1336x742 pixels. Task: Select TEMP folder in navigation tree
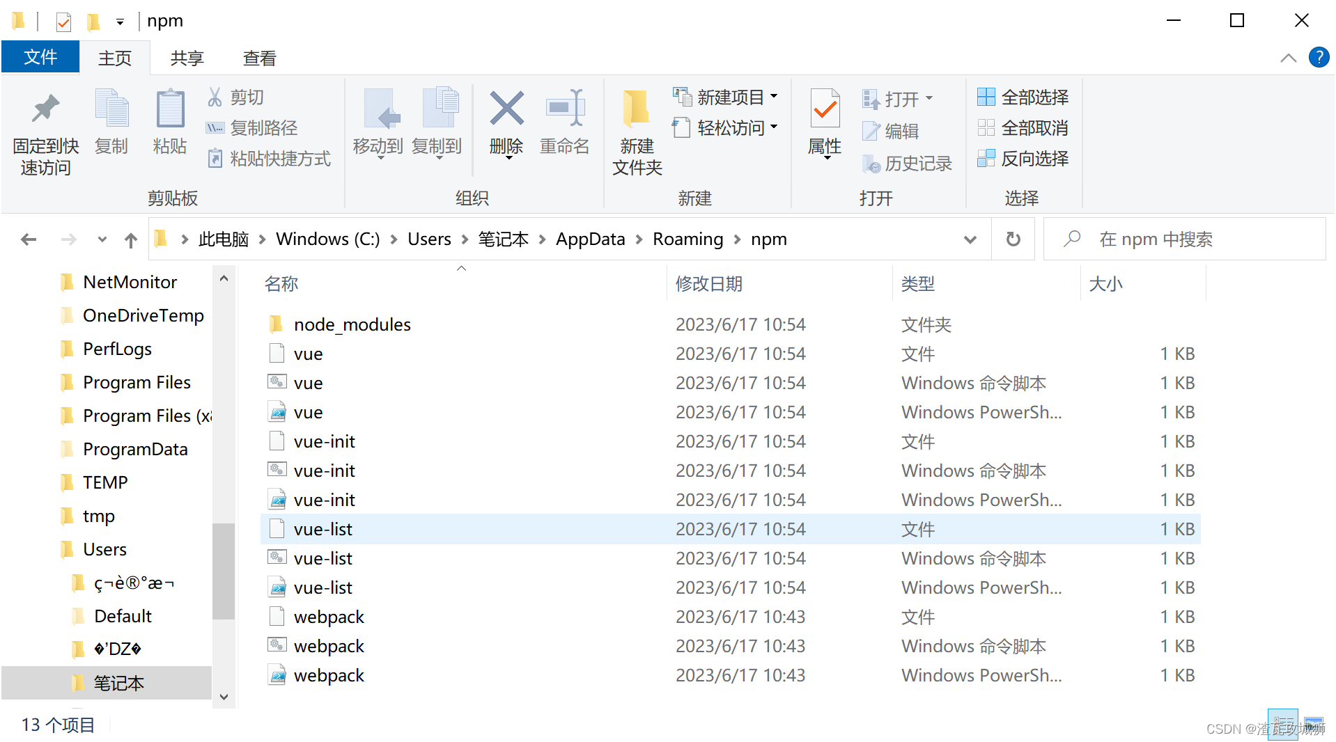(x=105, y=483)
